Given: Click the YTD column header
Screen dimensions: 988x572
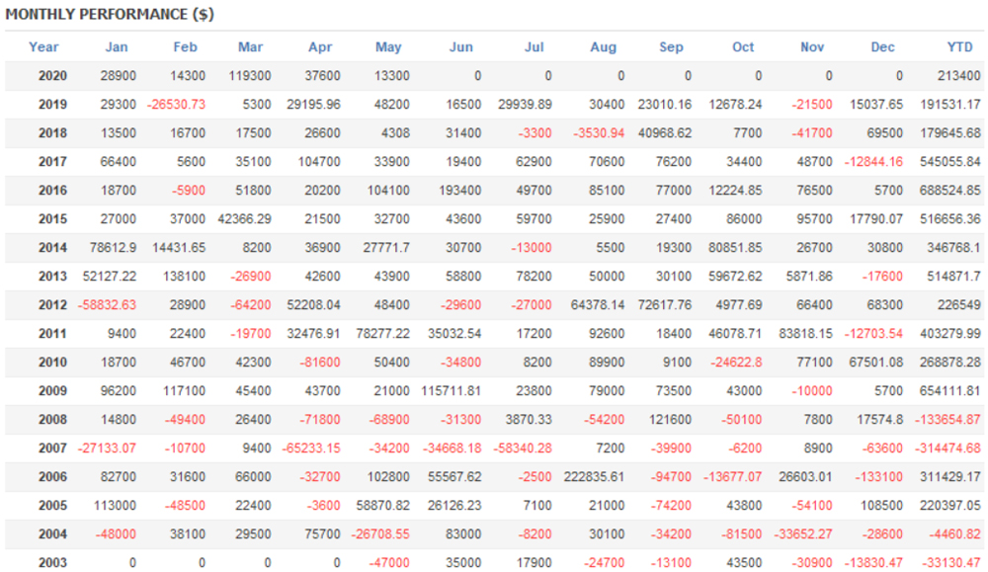Looking at the screenshot, I should (959, 46).
